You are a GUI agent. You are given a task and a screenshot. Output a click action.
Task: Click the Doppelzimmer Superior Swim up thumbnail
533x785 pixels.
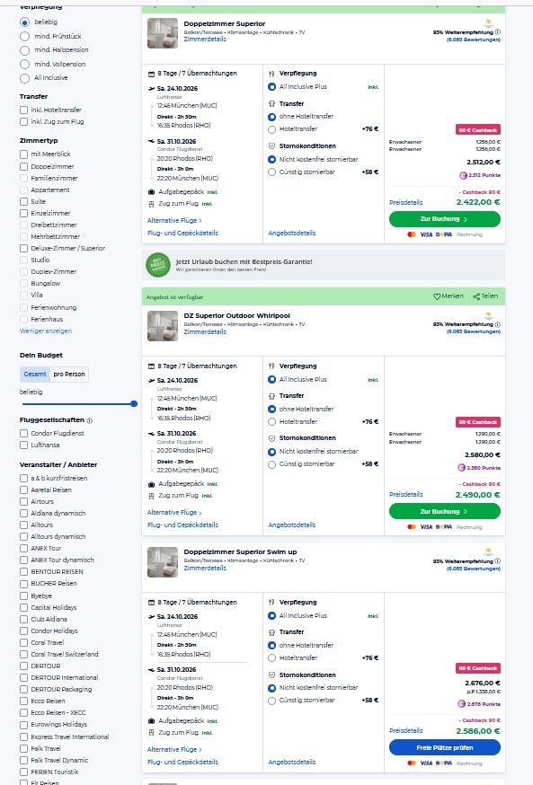coord(163,562)
